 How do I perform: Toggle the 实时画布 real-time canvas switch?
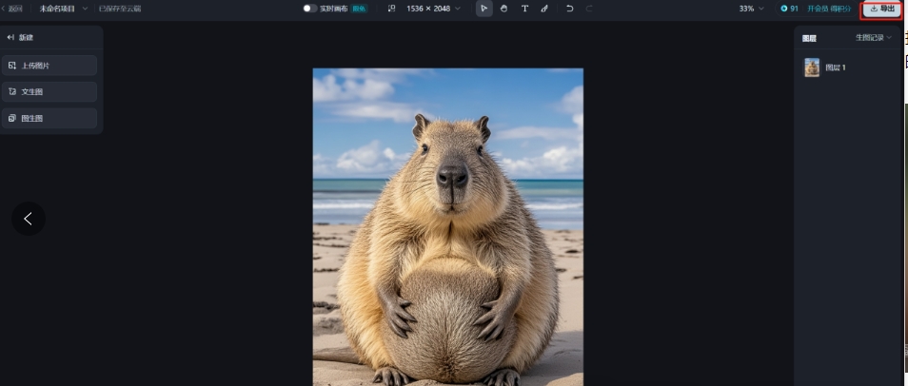tap(309, 9)
